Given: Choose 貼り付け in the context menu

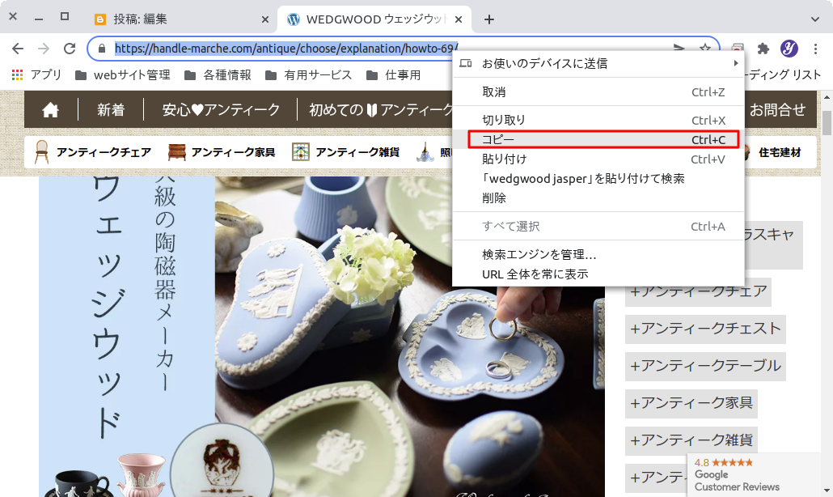Looking at the screenshot, I should (x=598, y=159).
